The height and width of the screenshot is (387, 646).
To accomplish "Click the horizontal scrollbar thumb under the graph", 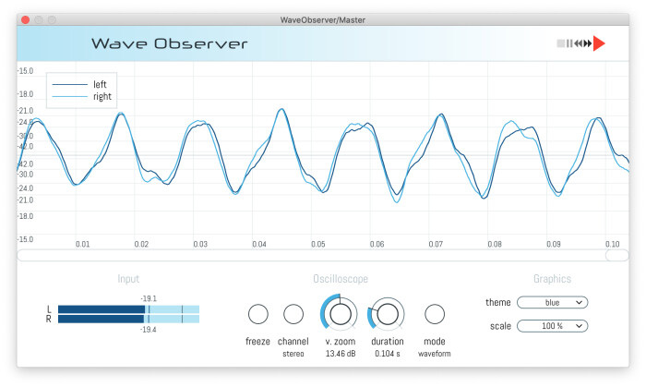I will tap(616, 256).
